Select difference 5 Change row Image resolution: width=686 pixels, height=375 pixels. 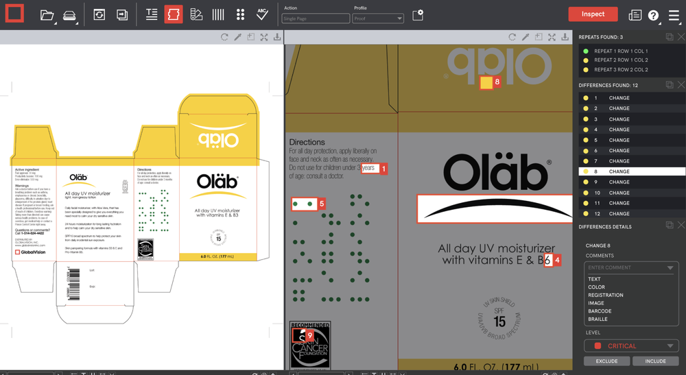pyautogui.click(x=632, y=140)
